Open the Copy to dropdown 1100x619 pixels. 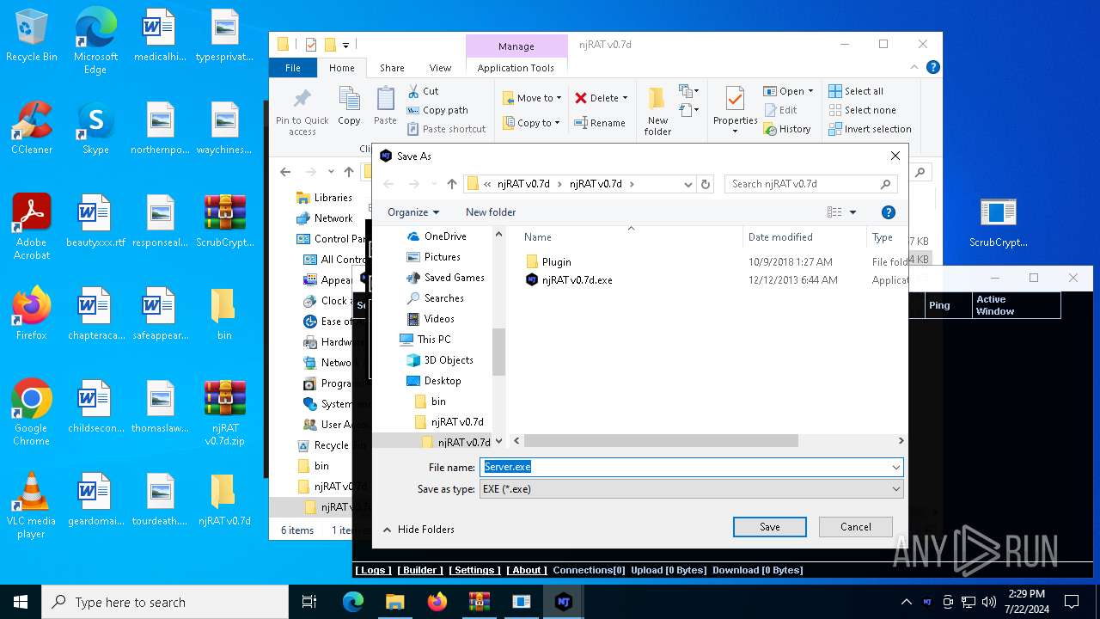click(x=531, y=123)
